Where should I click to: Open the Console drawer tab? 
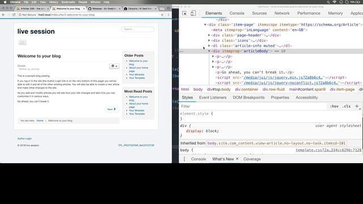[x=199, y=159]
